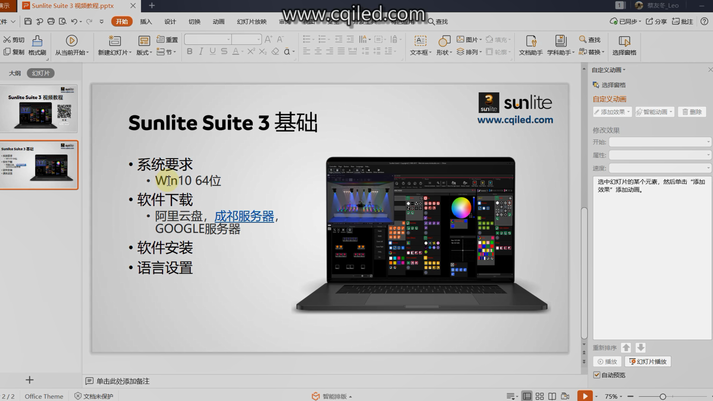Open the 插入 Insert tab
Image resolution: width=713 pixels, height=401 pixels.
tap(146, 21)
